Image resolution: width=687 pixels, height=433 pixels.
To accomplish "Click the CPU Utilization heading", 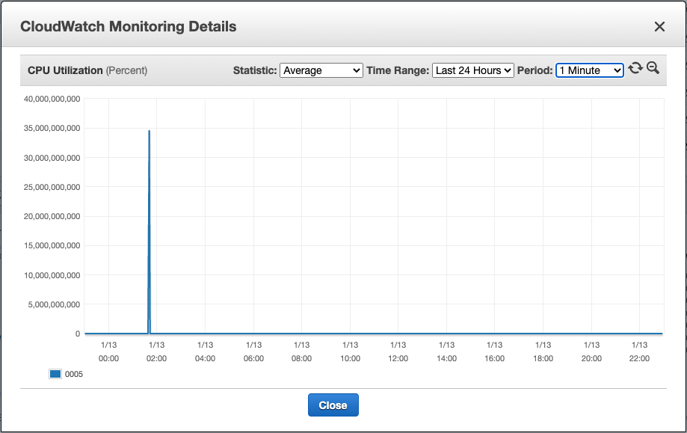I will pos(65,70).
